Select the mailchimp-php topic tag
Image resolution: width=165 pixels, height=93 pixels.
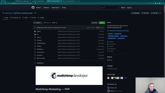click(x=124, y=36)
